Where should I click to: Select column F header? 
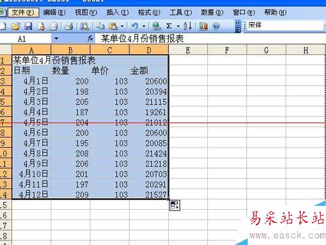227,50
